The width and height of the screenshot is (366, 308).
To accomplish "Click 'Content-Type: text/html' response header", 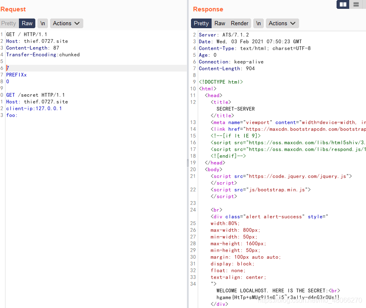I will (255, 48).
